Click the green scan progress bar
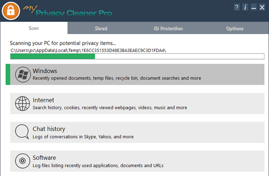The width and height of the screenshot is (269, 176). coord(137,56)
